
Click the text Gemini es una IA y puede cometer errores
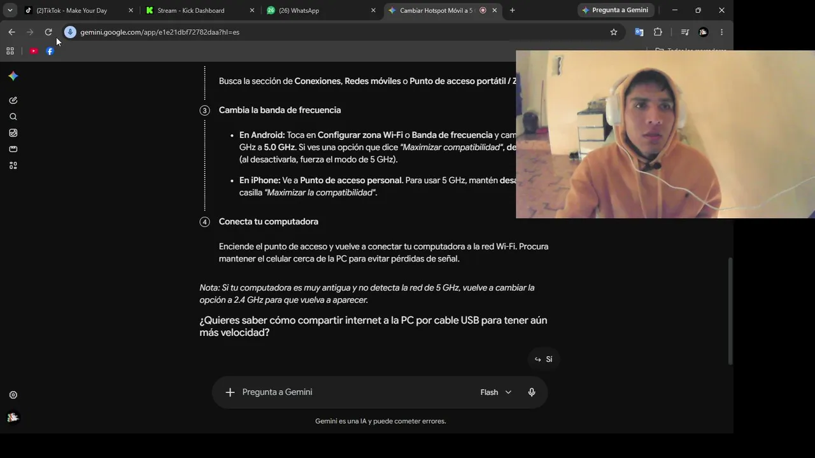[x=380, y=421]
